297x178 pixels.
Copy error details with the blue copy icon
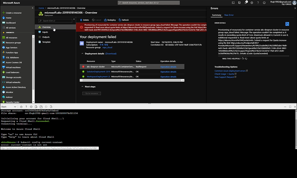click(x=287, y=24)
